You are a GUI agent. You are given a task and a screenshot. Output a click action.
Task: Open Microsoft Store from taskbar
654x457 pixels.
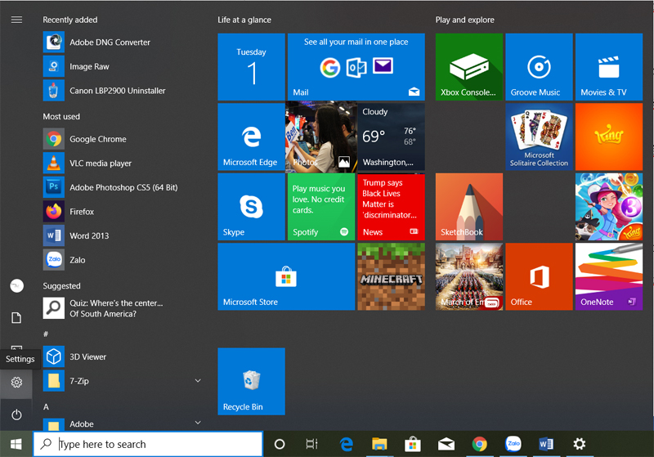tap(413, 444)
